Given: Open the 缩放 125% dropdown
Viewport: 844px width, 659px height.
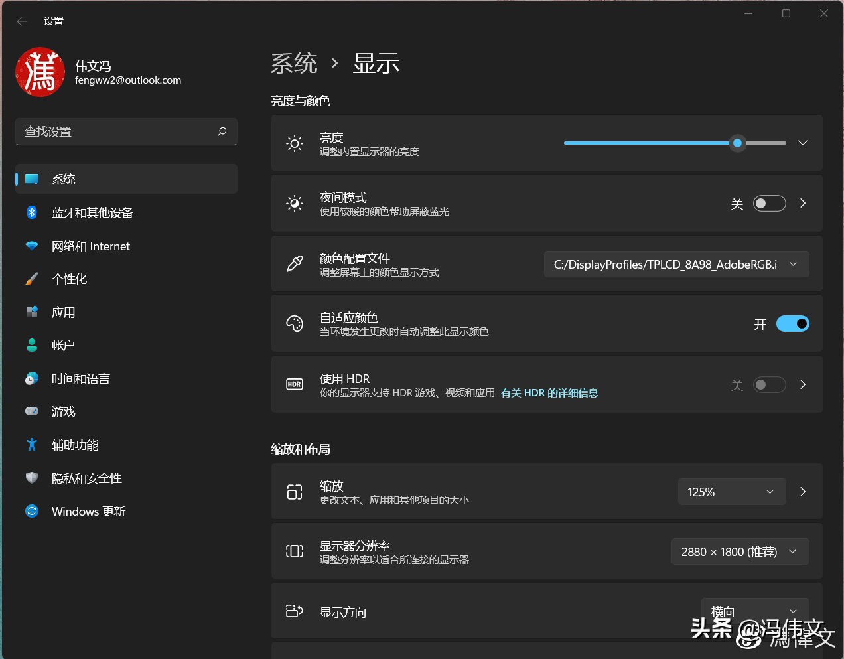Looking at the screenshot, I should click(731, 492).
